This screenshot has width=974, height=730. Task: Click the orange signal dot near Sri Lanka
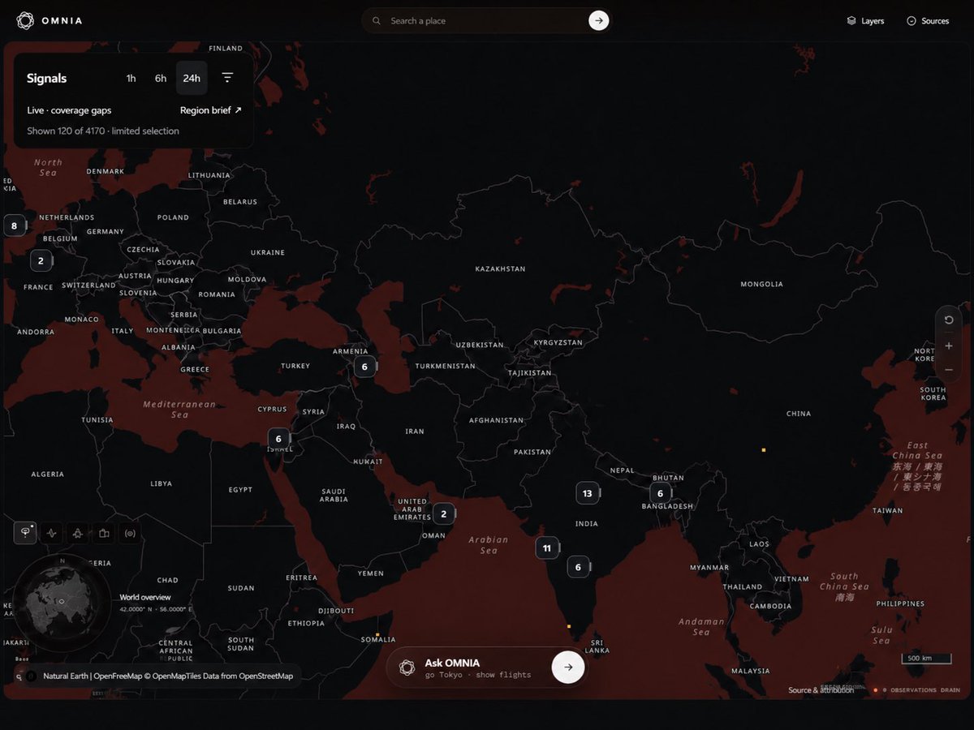click(x=569, y=626)
